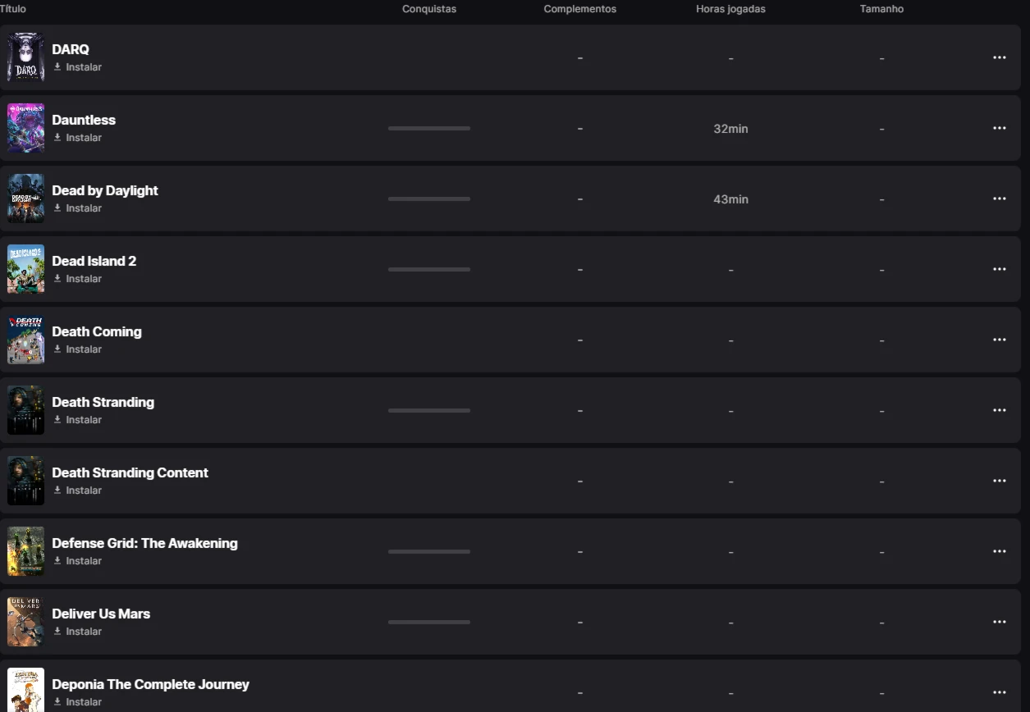Viewport: 1030px width, 712px height.
Task: Click the Dead Island 2 achievements progress bar
Action: (x=429, y=269)
